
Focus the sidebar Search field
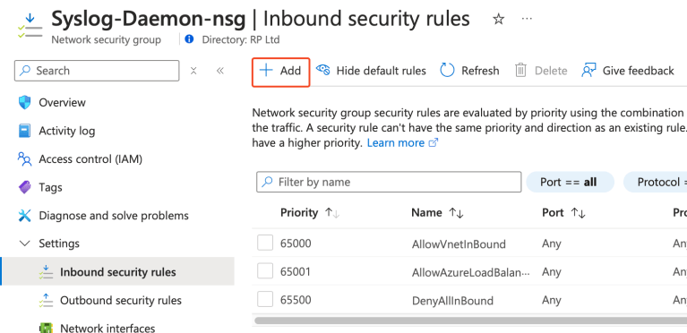97,71
